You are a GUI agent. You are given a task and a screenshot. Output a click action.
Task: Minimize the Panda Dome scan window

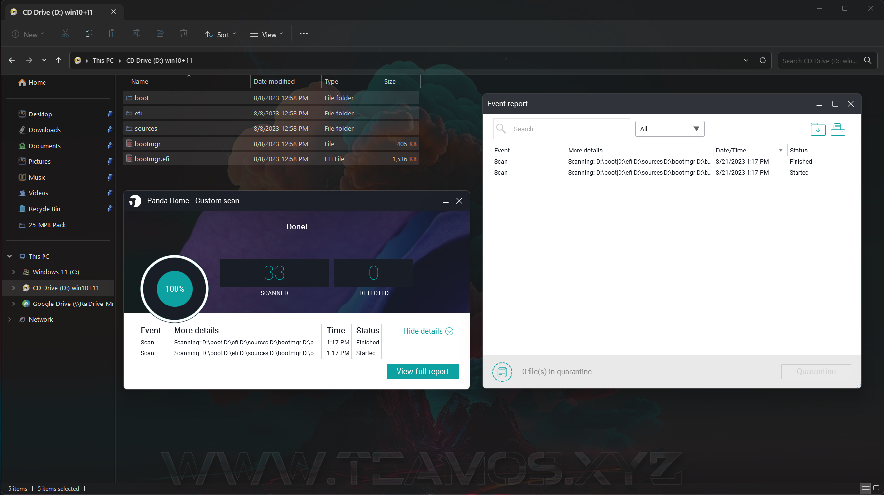[446, 201]
